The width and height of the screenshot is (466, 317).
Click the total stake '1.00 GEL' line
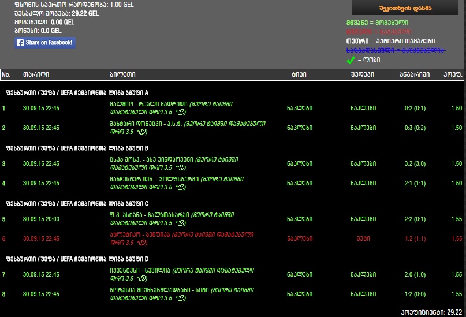tap(74, 5)
